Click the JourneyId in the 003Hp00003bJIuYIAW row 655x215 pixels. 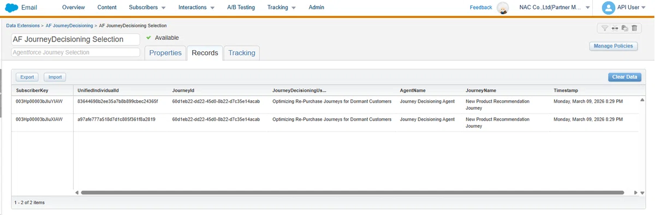click(x=216, y=102)
